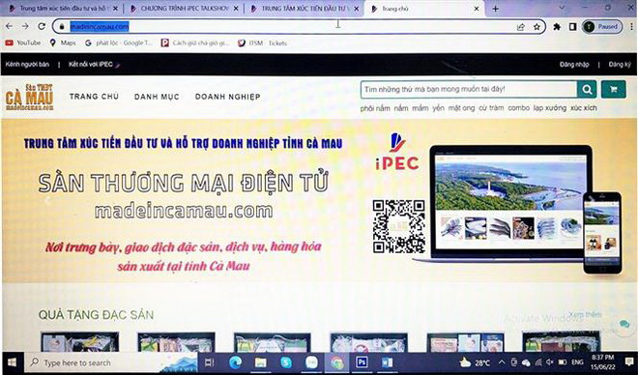Click the magnifier search button
The image size is (638, 375).
click(587, 89)
